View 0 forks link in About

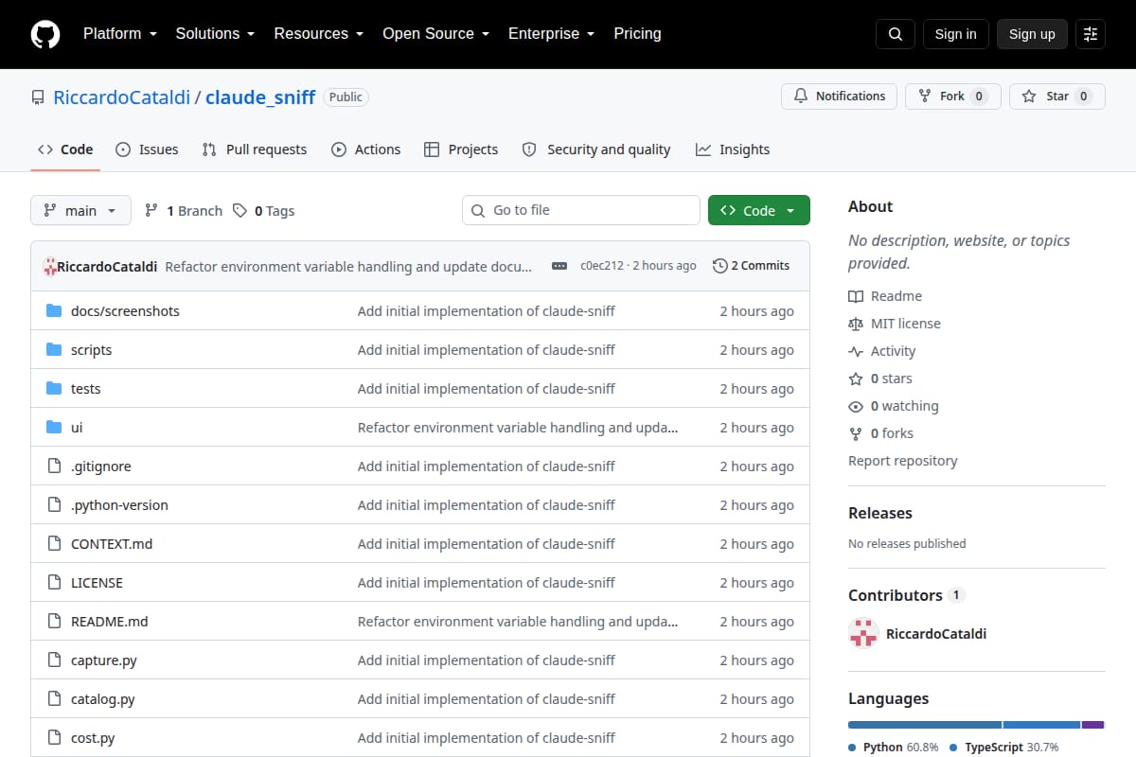[881, 433]
